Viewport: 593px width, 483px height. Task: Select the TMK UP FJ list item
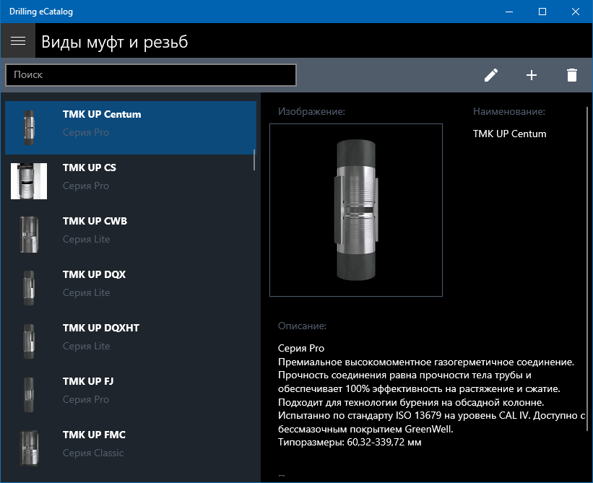tap(131, 394)
